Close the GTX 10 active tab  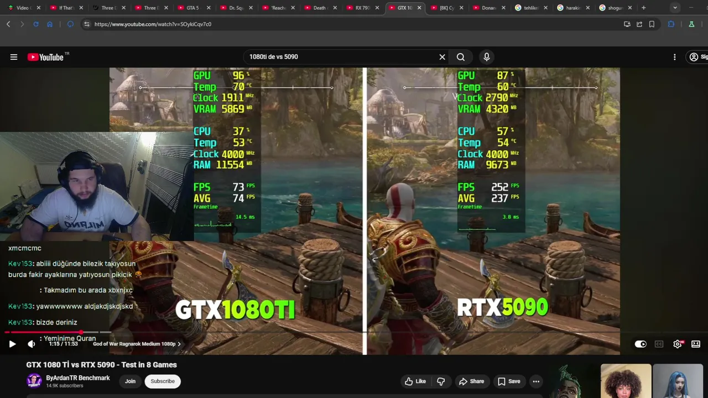pyautogui.click(x=419, y=8)
